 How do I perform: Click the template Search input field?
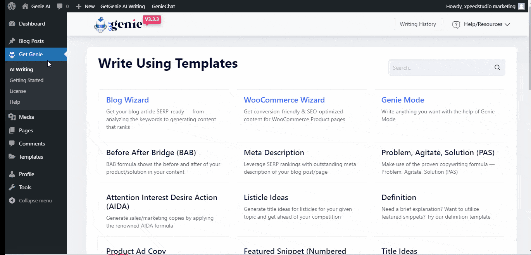click(447, 67)
